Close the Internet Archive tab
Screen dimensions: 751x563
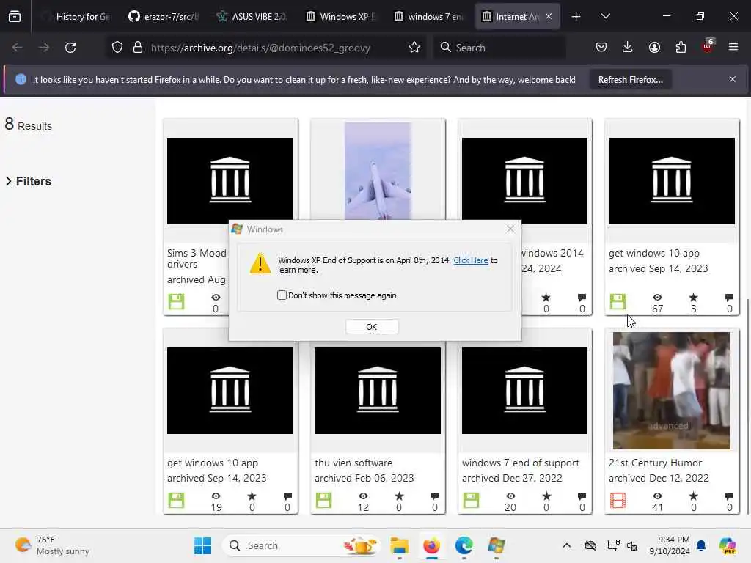pos(549,16)
